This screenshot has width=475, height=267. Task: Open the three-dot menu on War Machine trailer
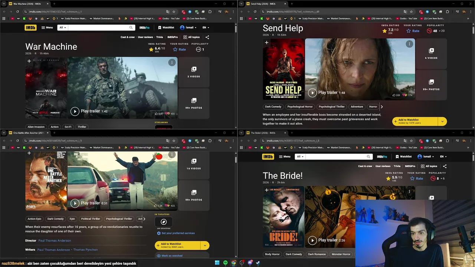coord(172,63)
